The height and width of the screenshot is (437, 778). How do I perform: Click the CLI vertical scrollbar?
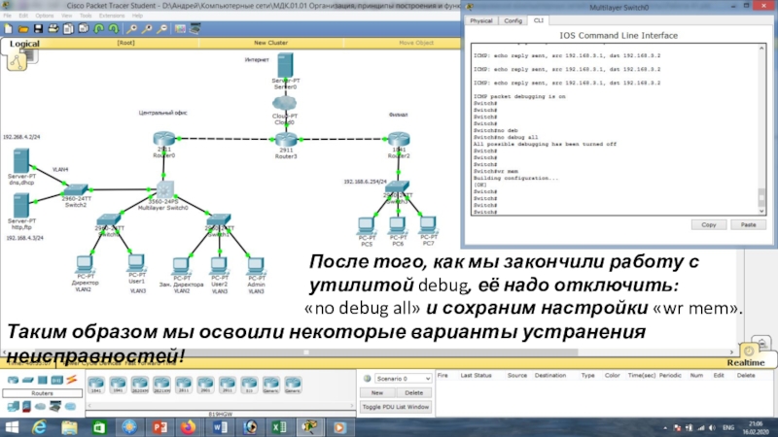(x=761, y=130)
